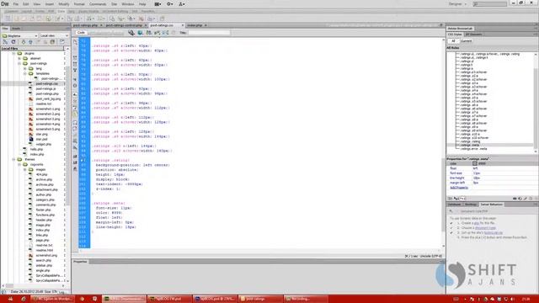The height and width of the screenshot is (303, 539).
Task: Click the Show category view icon in CSS panel
Action: (451, 199)
